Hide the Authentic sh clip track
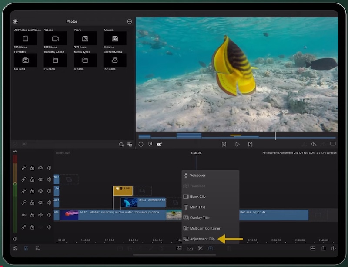This screenshot has width=348, height=267. (40, 203)
